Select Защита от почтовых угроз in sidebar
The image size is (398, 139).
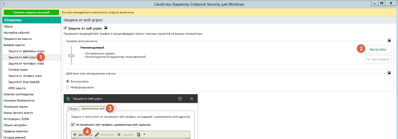pyautogui.click(x=26, y=63)
